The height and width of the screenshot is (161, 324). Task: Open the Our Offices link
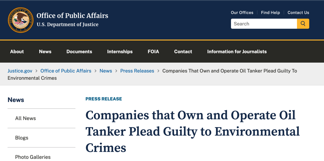(x=242, y=13)
